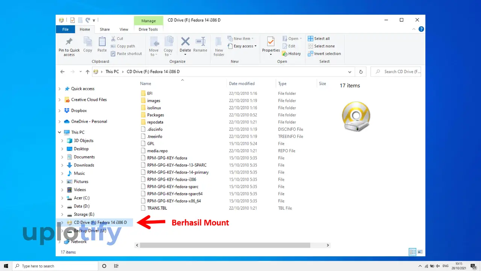Select the EFI folder

click(x=150, y=93)
